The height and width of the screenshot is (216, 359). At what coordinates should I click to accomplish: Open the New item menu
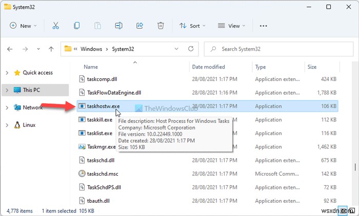[x=23, y=26]
